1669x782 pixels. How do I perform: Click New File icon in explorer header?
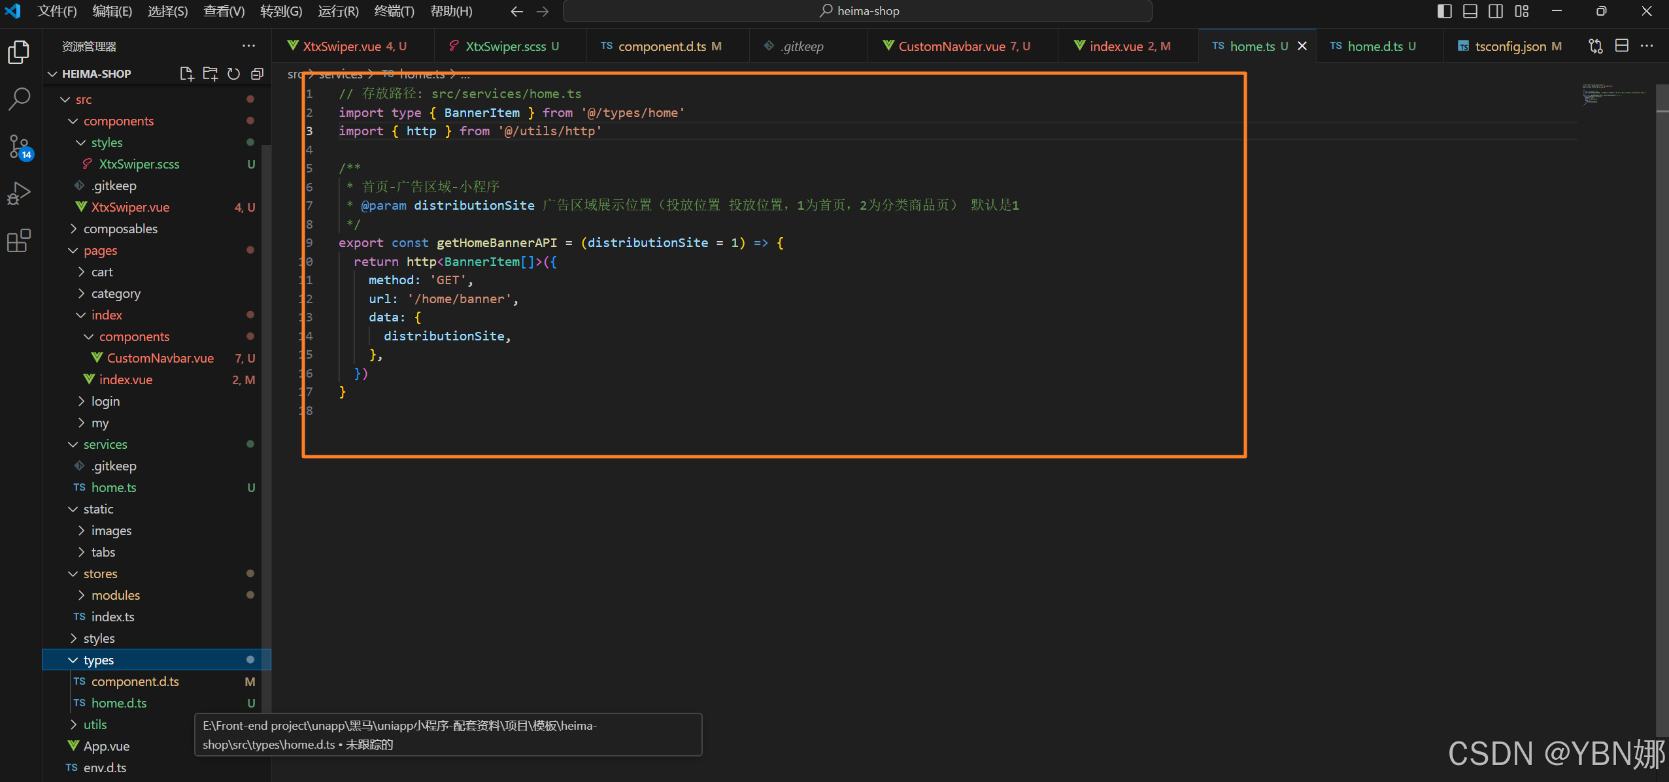187,74
